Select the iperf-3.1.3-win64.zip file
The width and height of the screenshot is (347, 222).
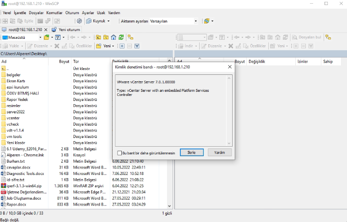24,186
